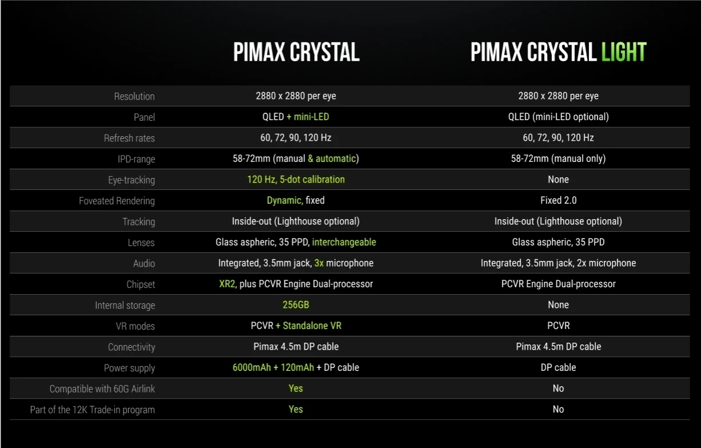Click the green 256GB storage value

(296, 305)
